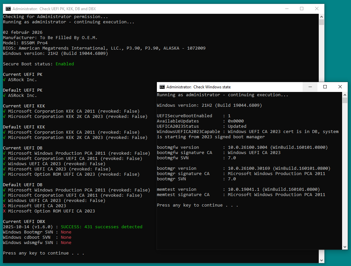Click the 'AvailableUpdates' value 0x0000
The width and height of the screenshot is (351, 266).
[236, 121]
